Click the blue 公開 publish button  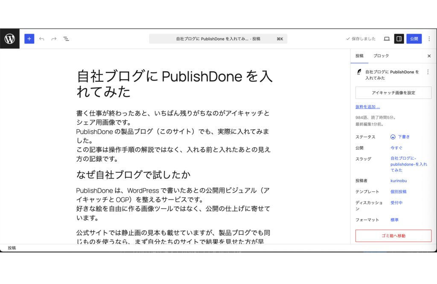pos(414,39)
